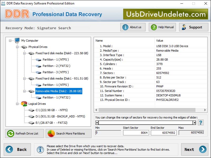Click the blue info icon on About us
The image size is (211, 158).
coord(125,27)
